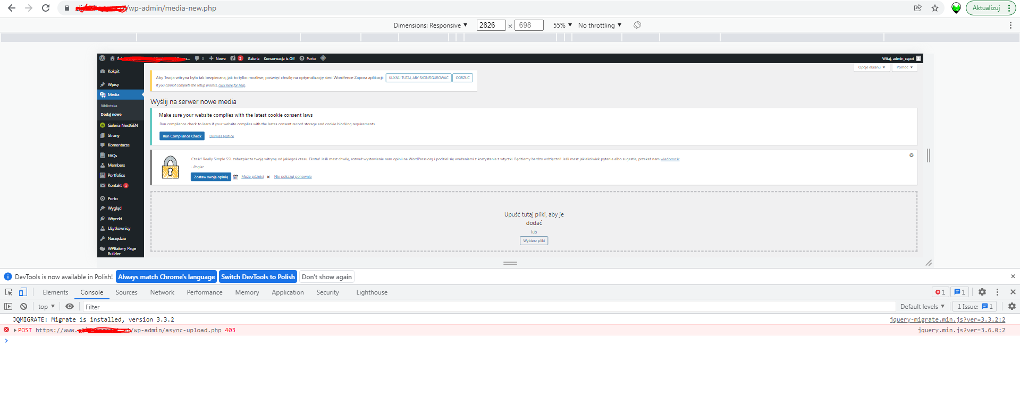Open the red error count badge
The height and width of the screenshot is (398, 1020).
pyautogui.click(x=940, y=292)
